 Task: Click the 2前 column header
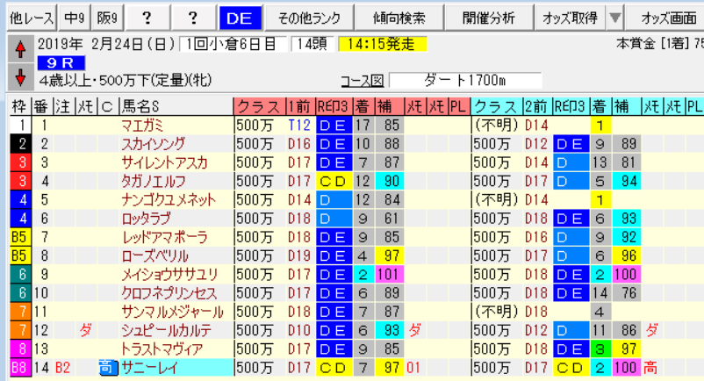click(537, 107)
